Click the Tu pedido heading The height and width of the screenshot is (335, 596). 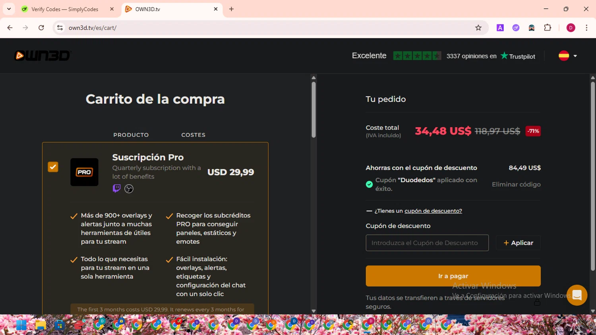coord(386,99)
